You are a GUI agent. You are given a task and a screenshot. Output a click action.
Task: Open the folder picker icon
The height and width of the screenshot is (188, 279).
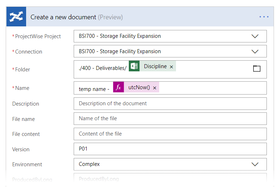256,68
